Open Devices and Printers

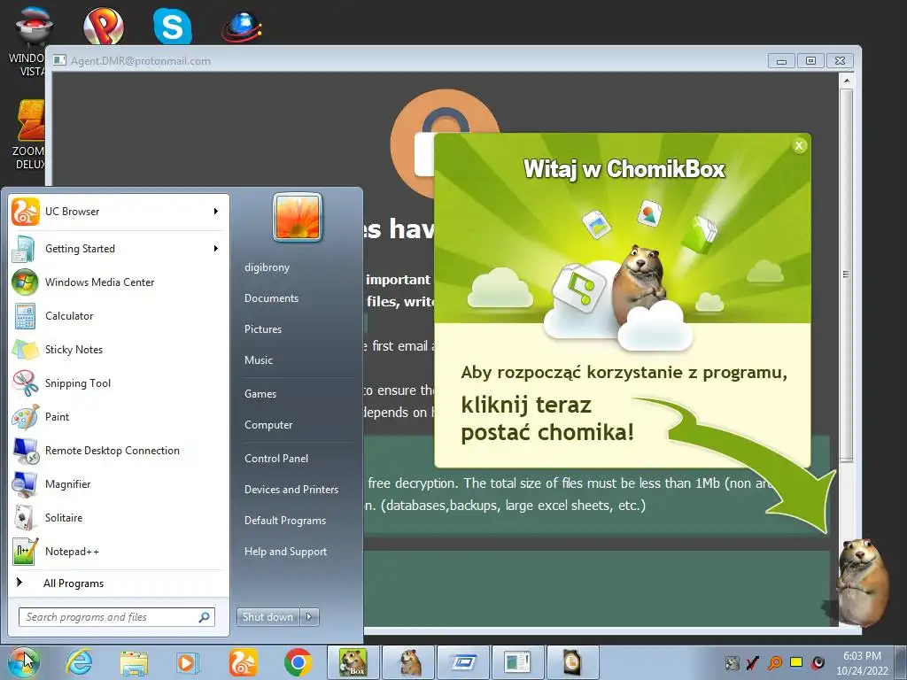(291, 489)
